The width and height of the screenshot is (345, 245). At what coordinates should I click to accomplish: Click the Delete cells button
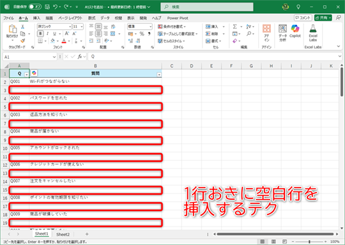tap(212, 34)
